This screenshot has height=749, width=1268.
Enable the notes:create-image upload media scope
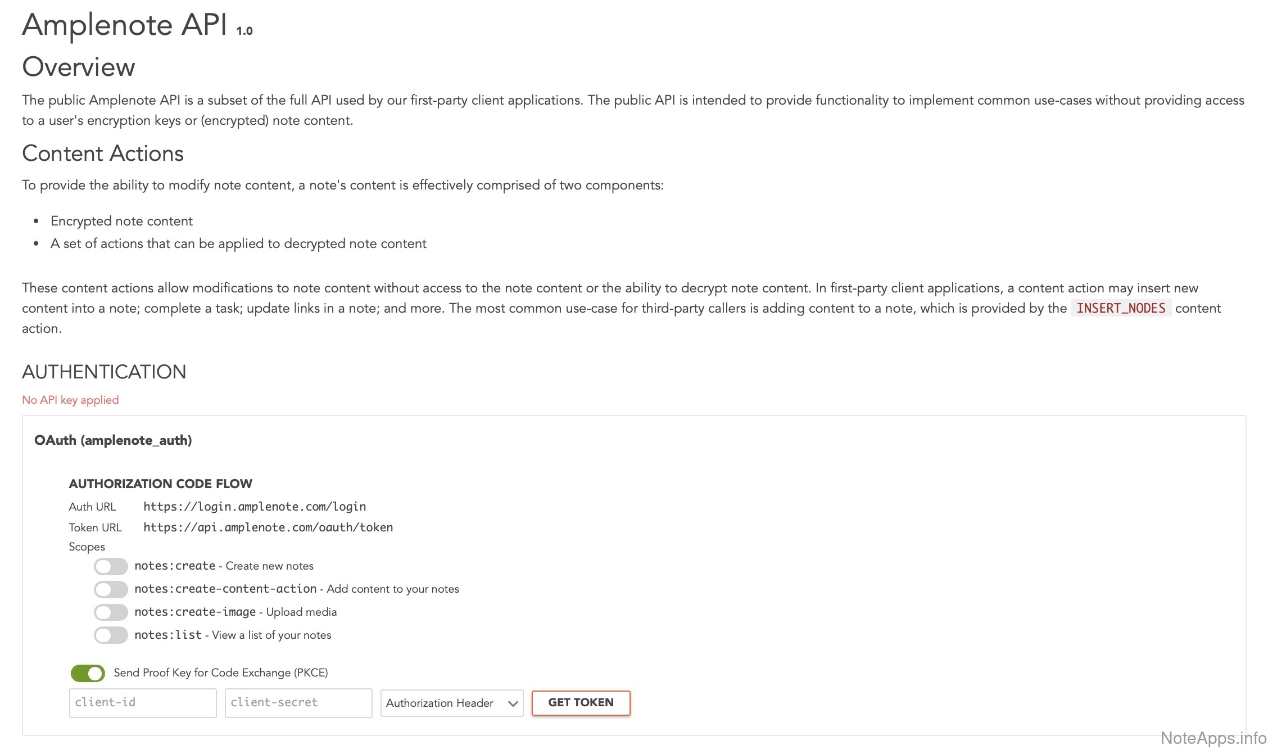click(111, 612)
